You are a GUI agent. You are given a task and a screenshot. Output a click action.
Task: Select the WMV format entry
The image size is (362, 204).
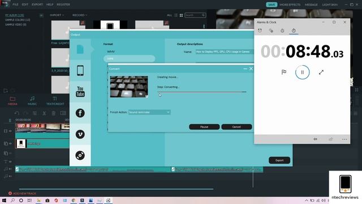111,52
